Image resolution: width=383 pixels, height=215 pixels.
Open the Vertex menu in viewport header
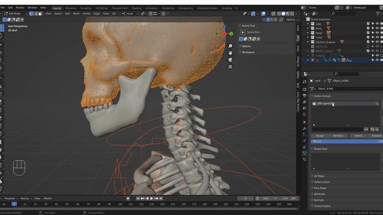86,14
